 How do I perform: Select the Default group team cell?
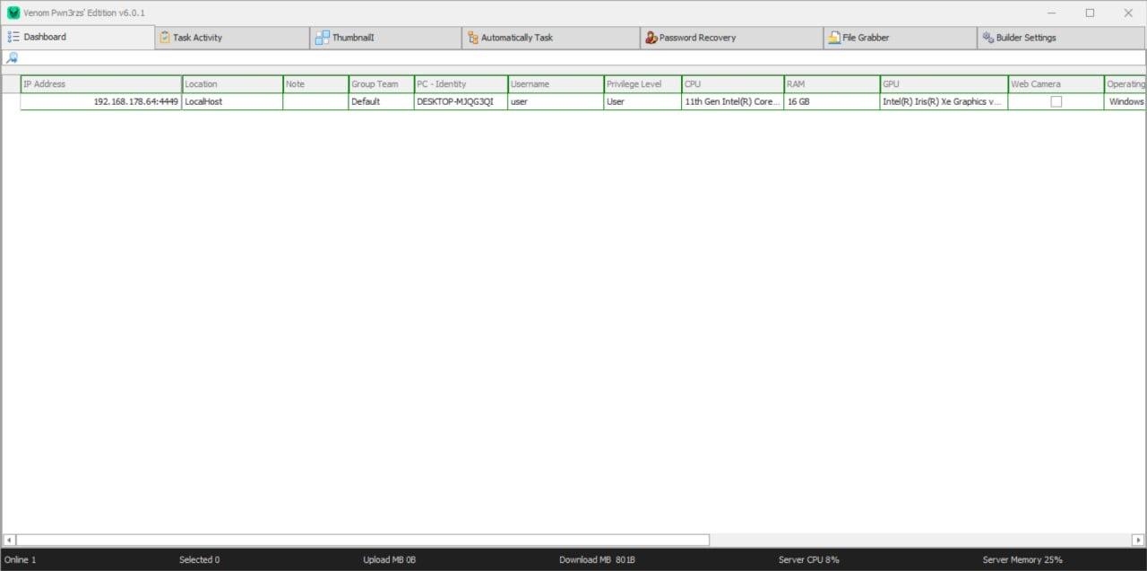tap(382, 102)
